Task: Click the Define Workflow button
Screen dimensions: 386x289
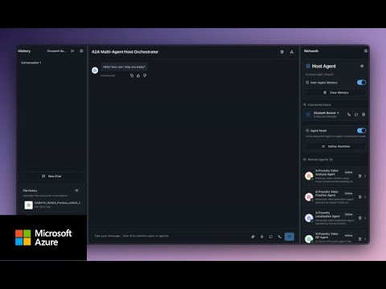Action: (x=335, y=147)
